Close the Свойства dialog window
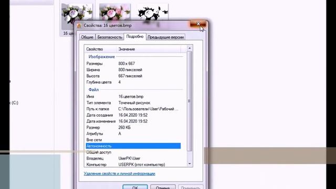The height and width of the screenshot is (189, 336). click(x=198, y=24)
